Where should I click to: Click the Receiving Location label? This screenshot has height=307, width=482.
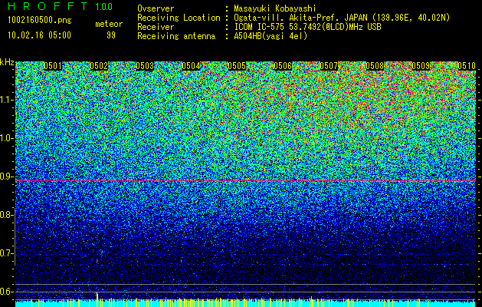179,18
